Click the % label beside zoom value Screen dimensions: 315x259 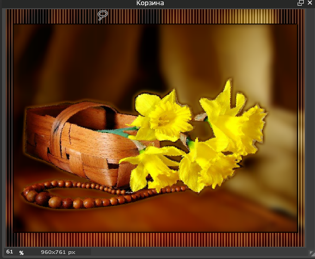point(21,253)
